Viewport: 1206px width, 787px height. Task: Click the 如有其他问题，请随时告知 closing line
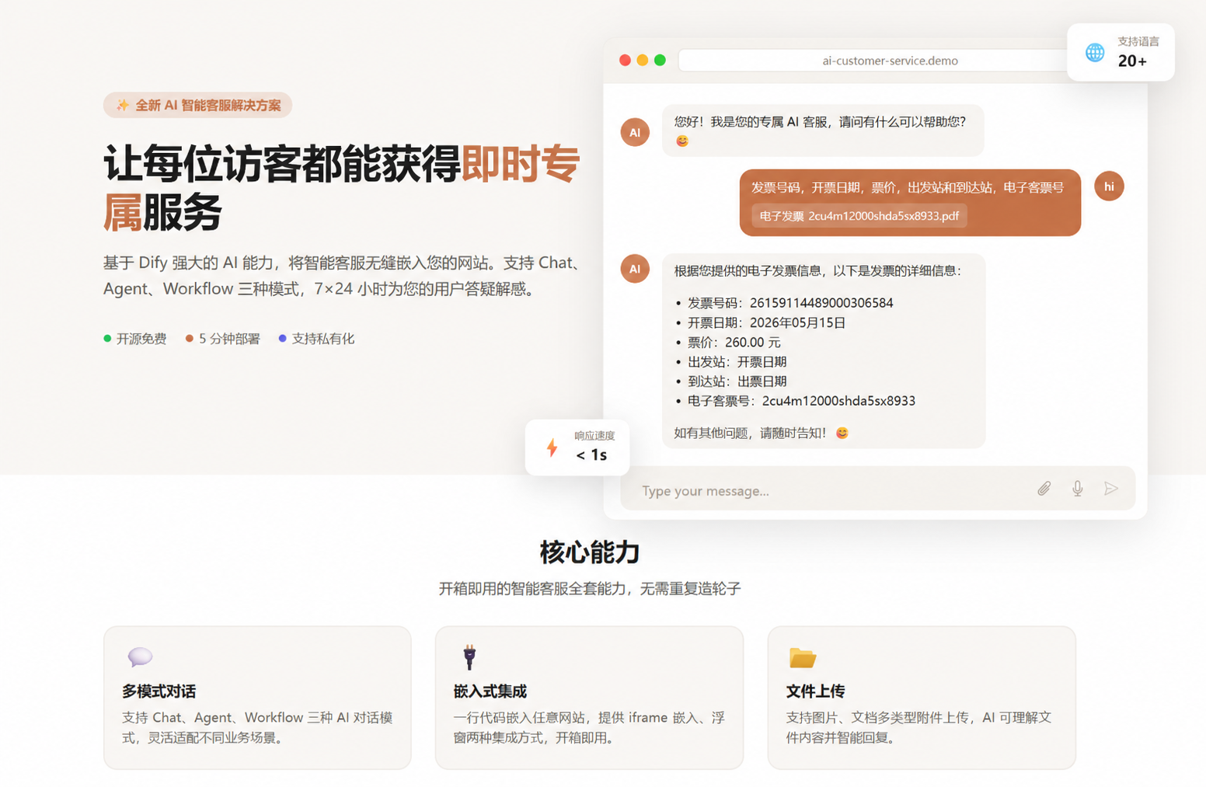(x=762, y=433)
